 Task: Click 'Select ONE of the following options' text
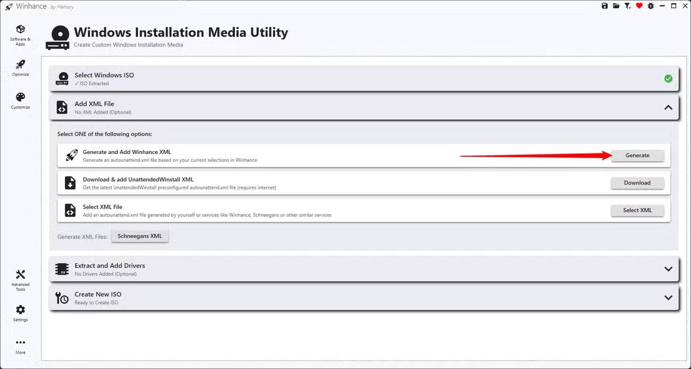(x=105, y=134)
